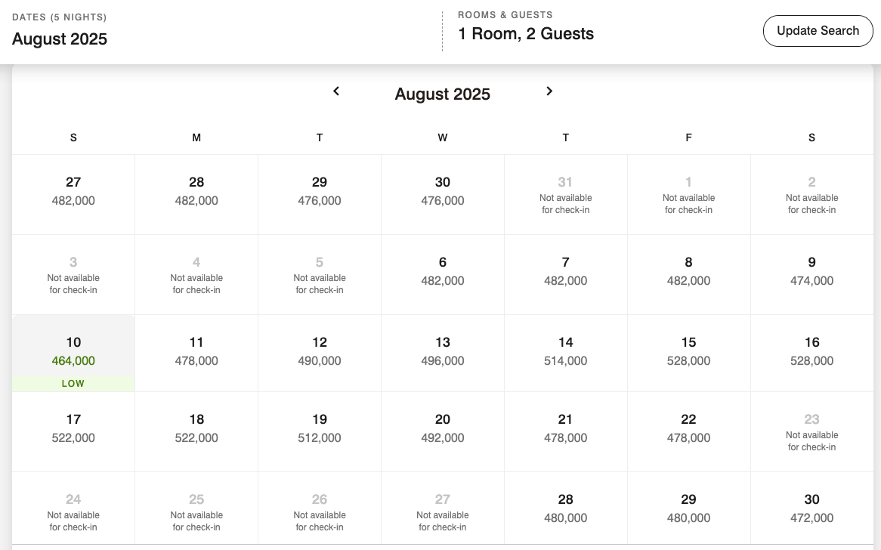Open the Dates (5 Nights) field
The height and width of the screenshot is (550, 881).
coord(60,31)
